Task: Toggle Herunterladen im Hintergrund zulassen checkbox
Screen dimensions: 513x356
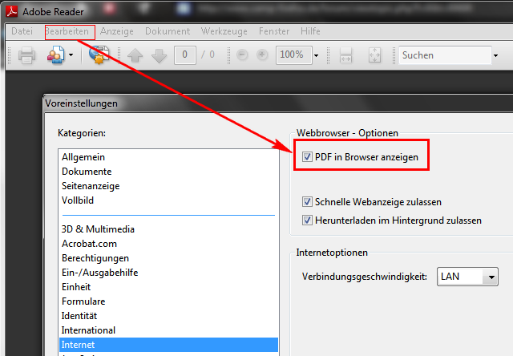Action: (307, 220)
